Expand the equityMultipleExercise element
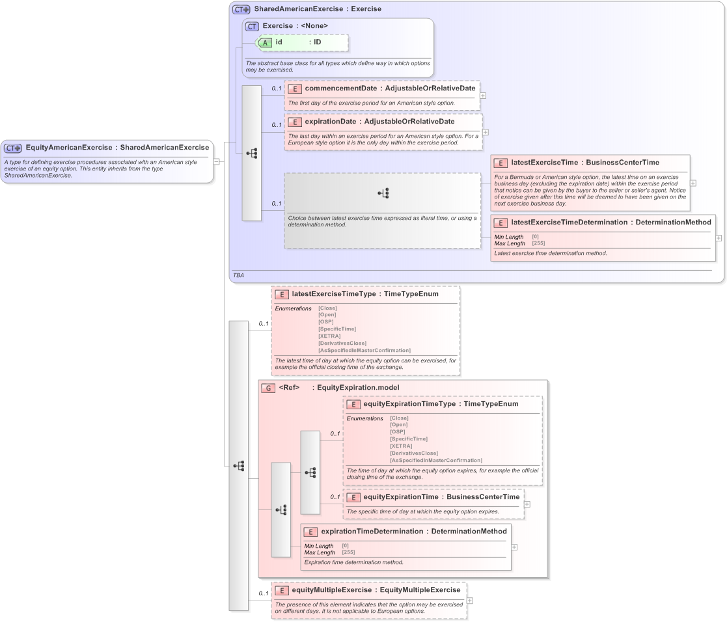Image resolution: width=727 pixels, height=622 pixels. point(470,601)
